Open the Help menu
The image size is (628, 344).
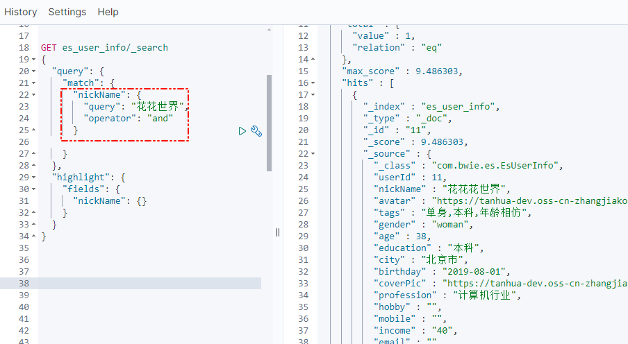tap(108, 12)
